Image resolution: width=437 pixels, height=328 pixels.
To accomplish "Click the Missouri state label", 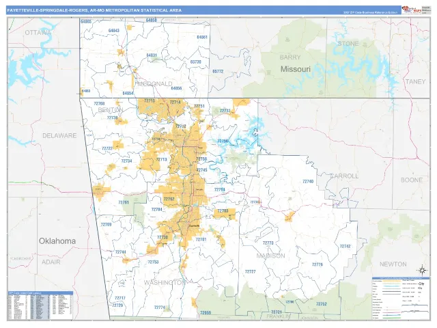I will coord(296,69).
